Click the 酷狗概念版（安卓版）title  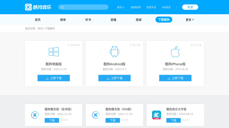58,109
